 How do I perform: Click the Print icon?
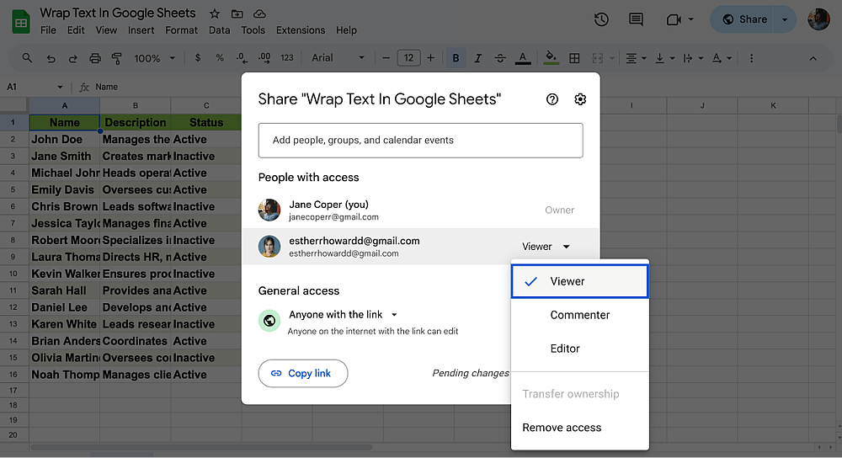coord(95,58)
